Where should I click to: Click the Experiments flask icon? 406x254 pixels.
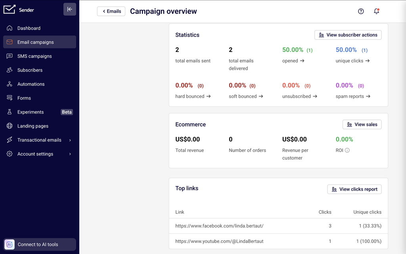pyautogui.click(x=10, y=112)
